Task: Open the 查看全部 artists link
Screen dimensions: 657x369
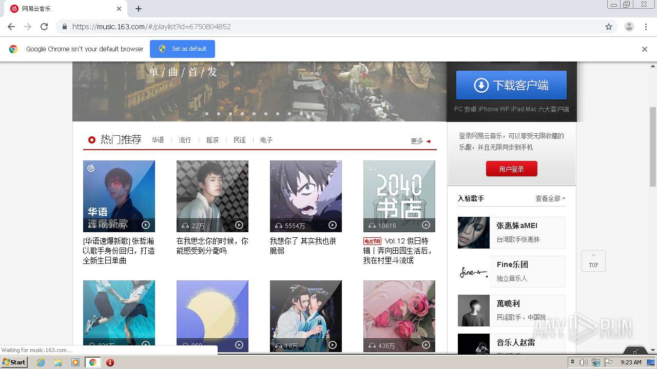Action: click(550, 198)
